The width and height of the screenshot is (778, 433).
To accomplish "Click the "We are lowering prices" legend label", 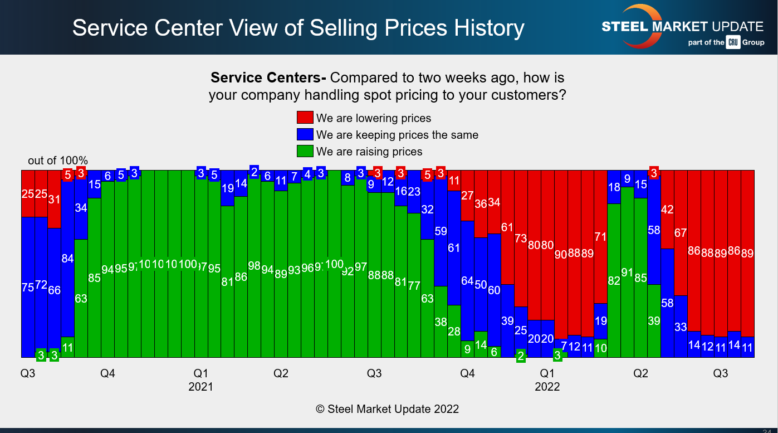I will coord(373,118).
